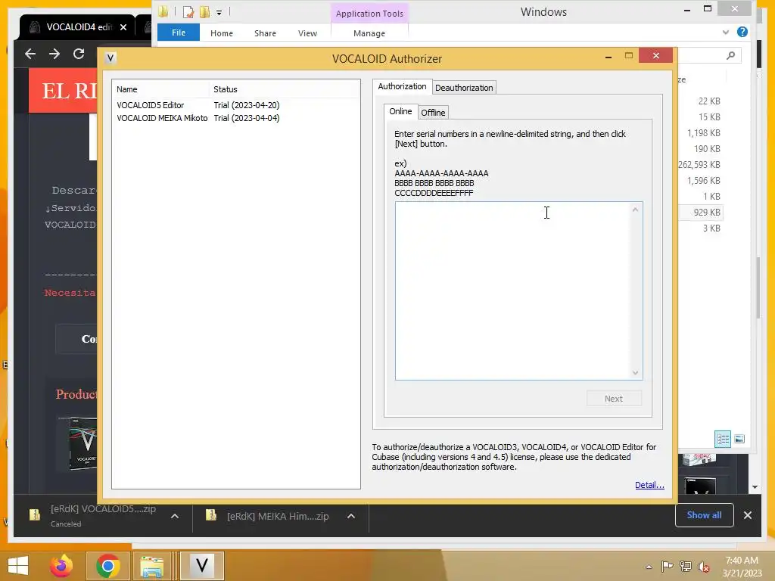Select the Authorization tab
Image resolution: width=775 pixels, height=581 pixels.
(x=402, y=86)
